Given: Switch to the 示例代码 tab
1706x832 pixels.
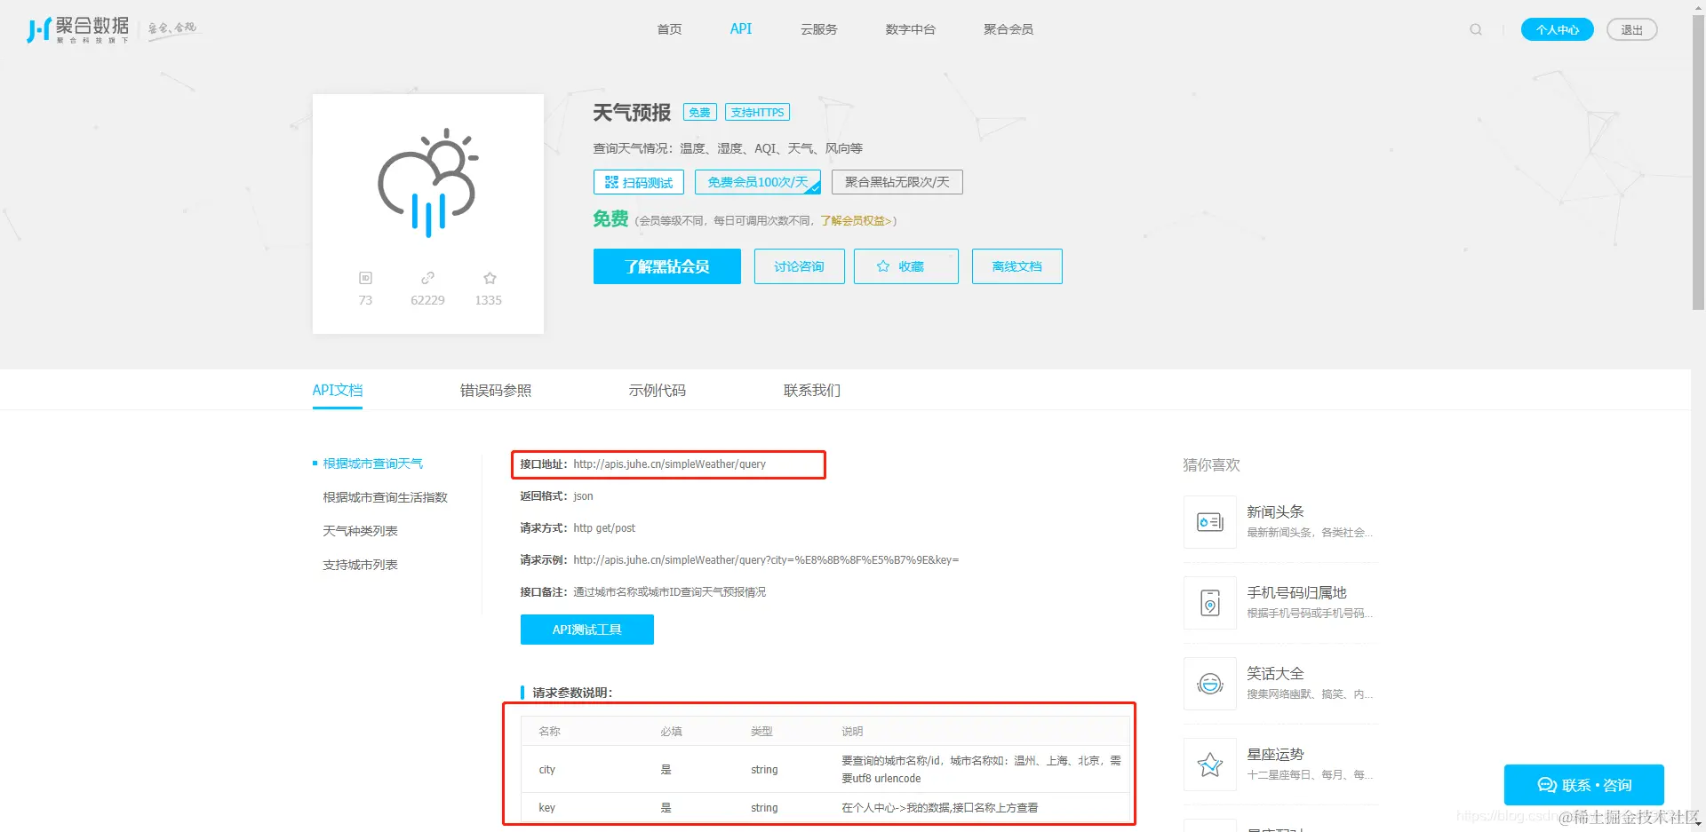Looking at the screenshot, I should 658,391.
